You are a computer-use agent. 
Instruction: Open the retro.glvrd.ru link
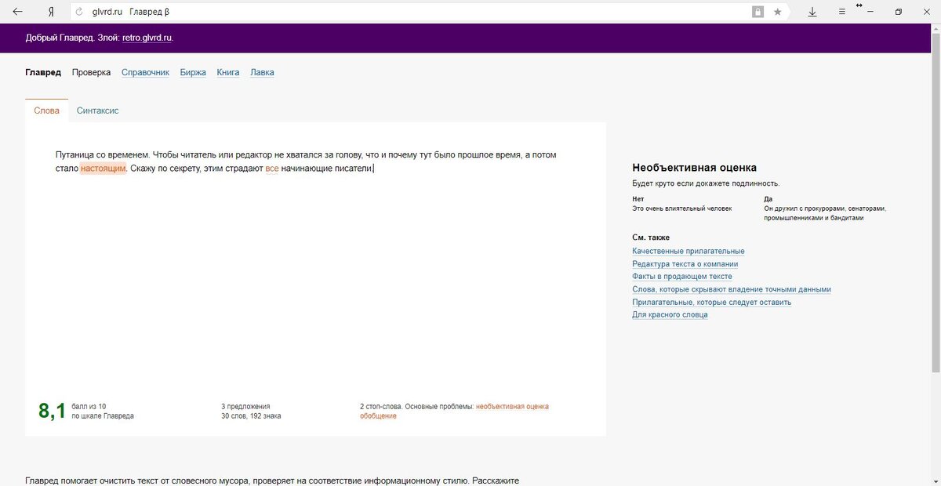(147, 38)
